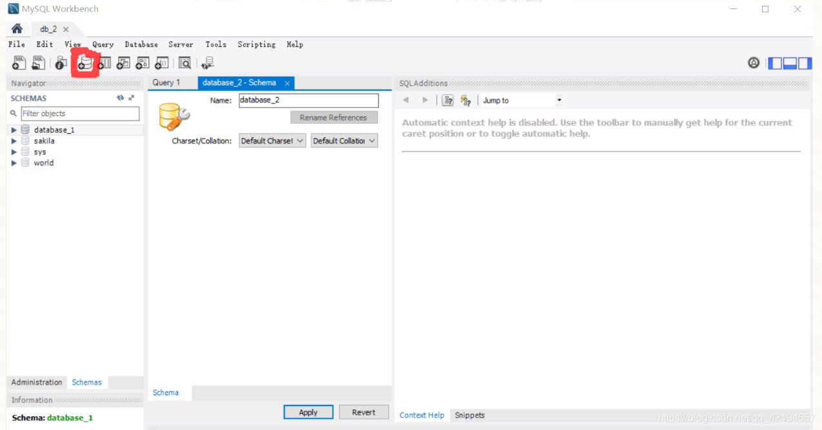Open the Tools menu
This screenshot has height=430, width=822.
point(216,44)
